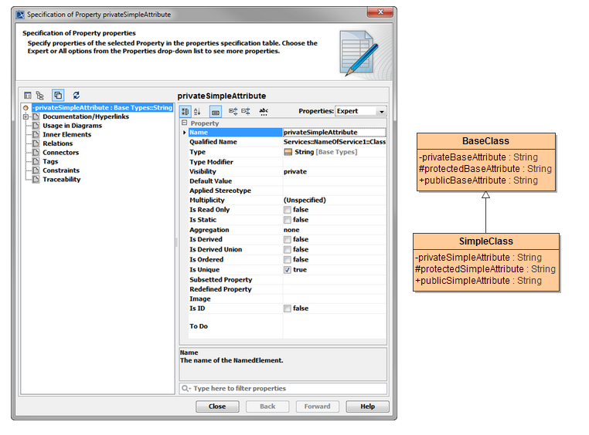
Task: Select the Usage in Diagrams tree item
Action: pyautogui.click(x=72, y=126)
